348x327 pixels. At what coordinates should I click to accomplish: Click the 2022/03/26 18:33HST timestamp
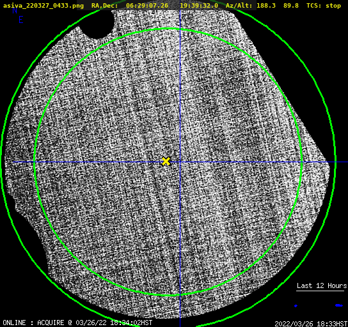(311, 324)
